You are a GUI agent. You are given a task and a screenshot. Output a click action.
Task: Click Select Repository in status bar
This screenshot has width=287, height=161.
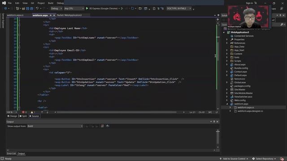(264, 159)
